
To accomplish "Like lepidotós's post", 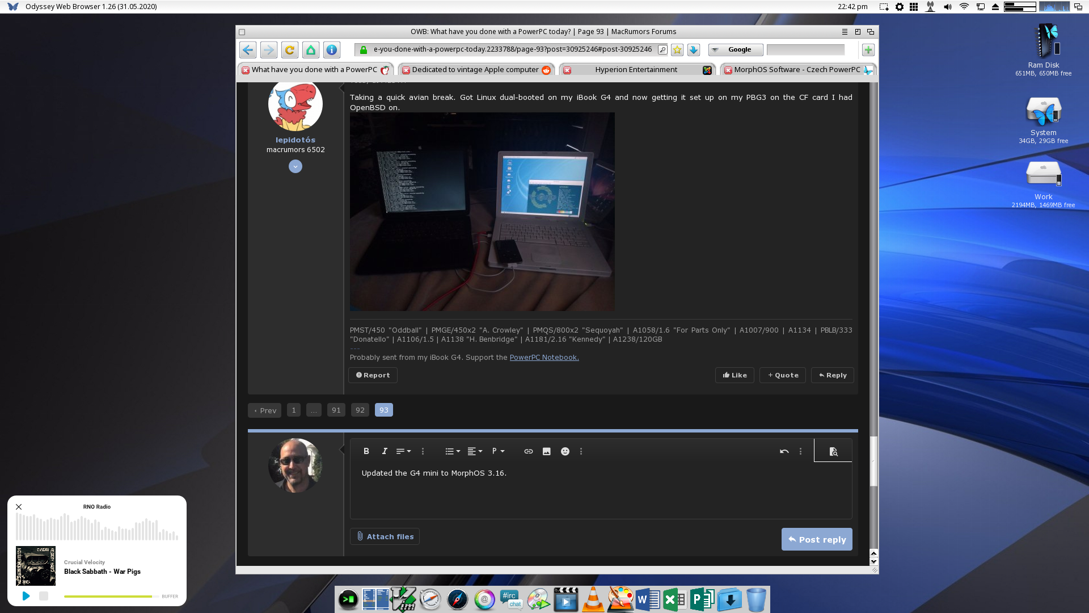I will (735, 375).
